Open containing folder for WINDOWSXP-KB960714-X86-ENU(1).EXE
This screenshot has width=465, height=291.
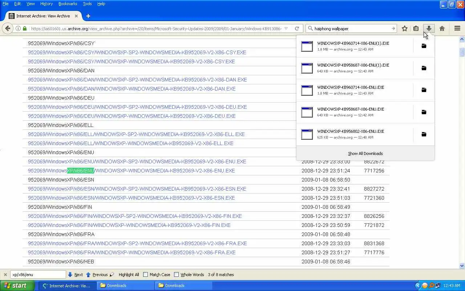424,46
